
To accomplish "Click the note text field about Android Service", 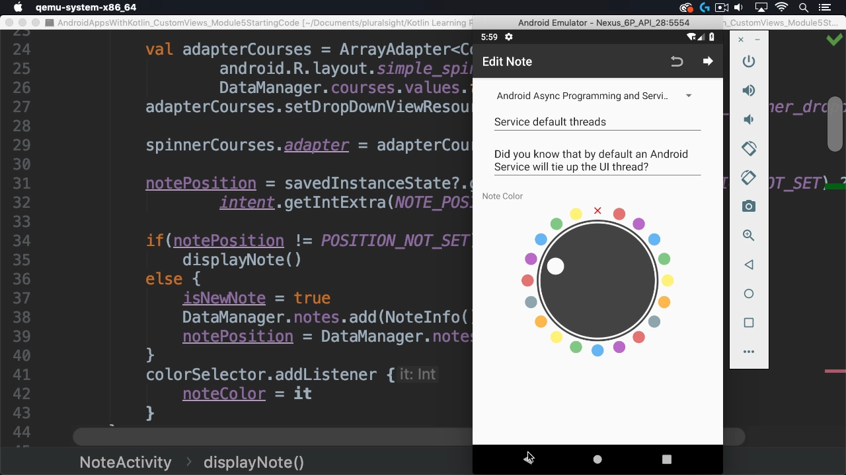I will tap(597, 160).
